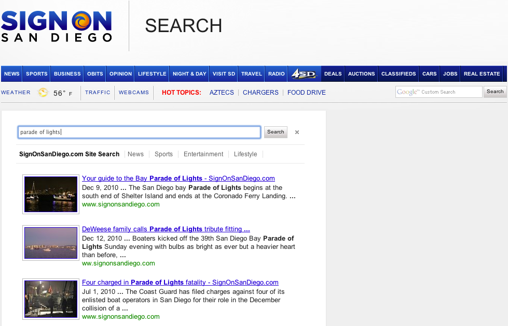Open the WEATHER link

tap(16, 93)
